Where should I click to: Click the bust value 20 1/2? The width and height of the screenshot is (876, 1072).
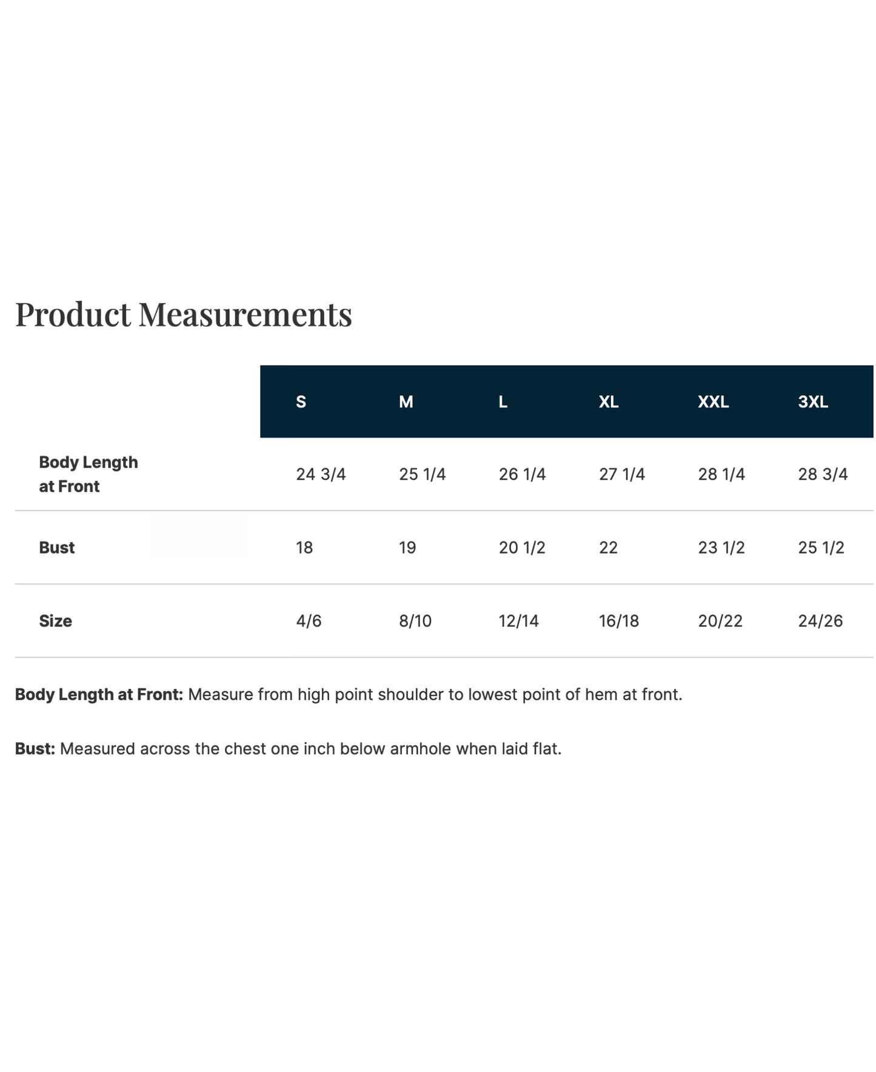click(522, 548)
